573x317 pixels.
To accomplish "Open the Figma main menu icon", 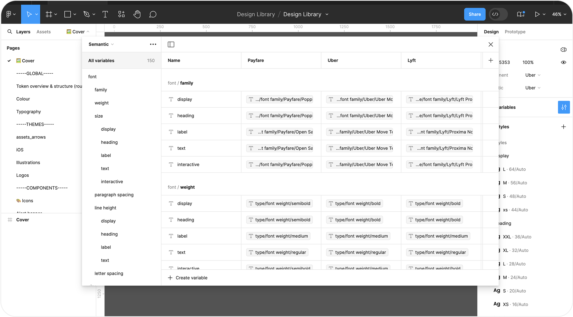I will pos(9,14).
